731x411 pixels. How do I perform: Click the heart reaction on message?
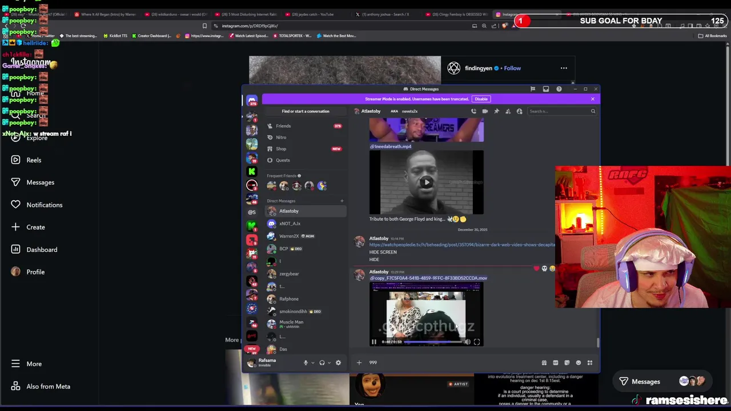pyautogui.click(x=536, y=268)
